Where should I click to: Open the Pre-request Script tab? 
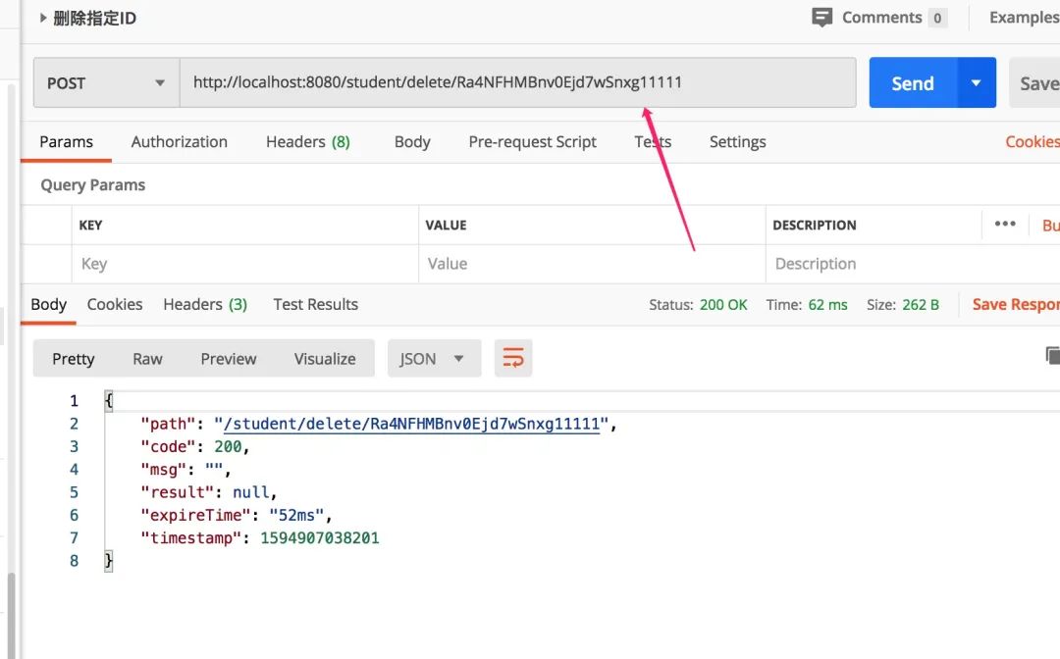pos(532,142)
